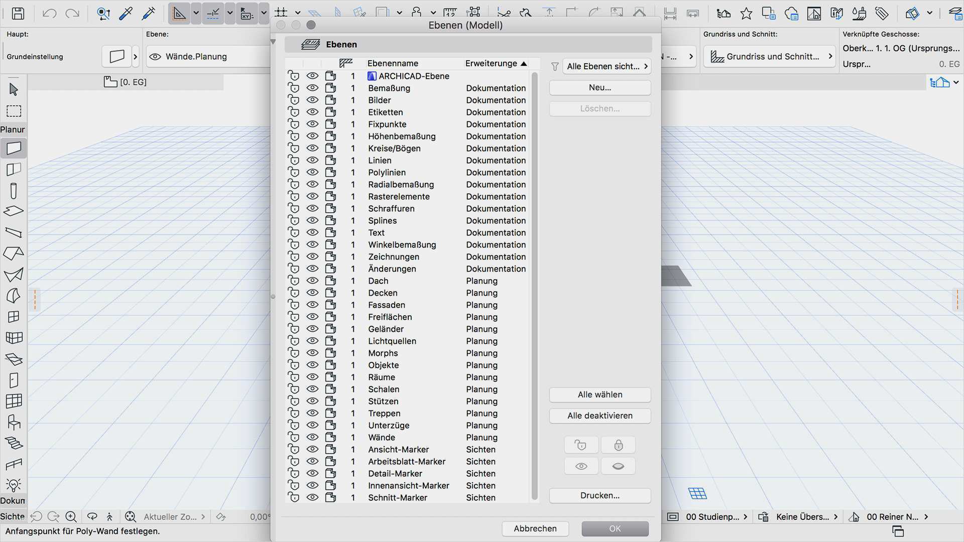Expand the Grundriss und Schnitt popup
964x542 pixels.
point(769,57)
